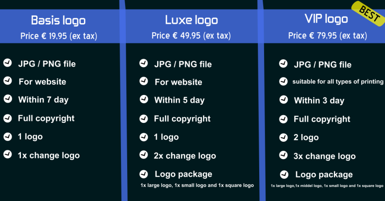Click Basis 'Full copyright' feature text
This screenshot has height=201, width=385.
46,118
